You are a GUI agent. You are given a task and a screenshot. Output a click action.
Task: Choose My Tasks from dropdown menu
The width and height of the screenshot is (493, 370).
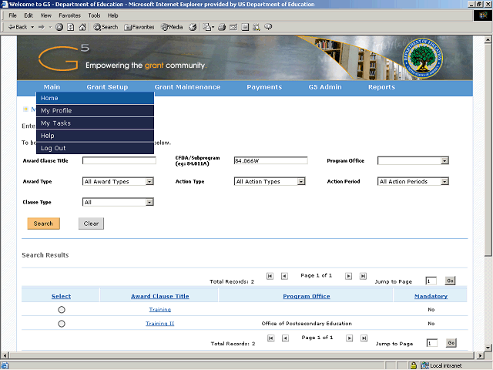96,123
